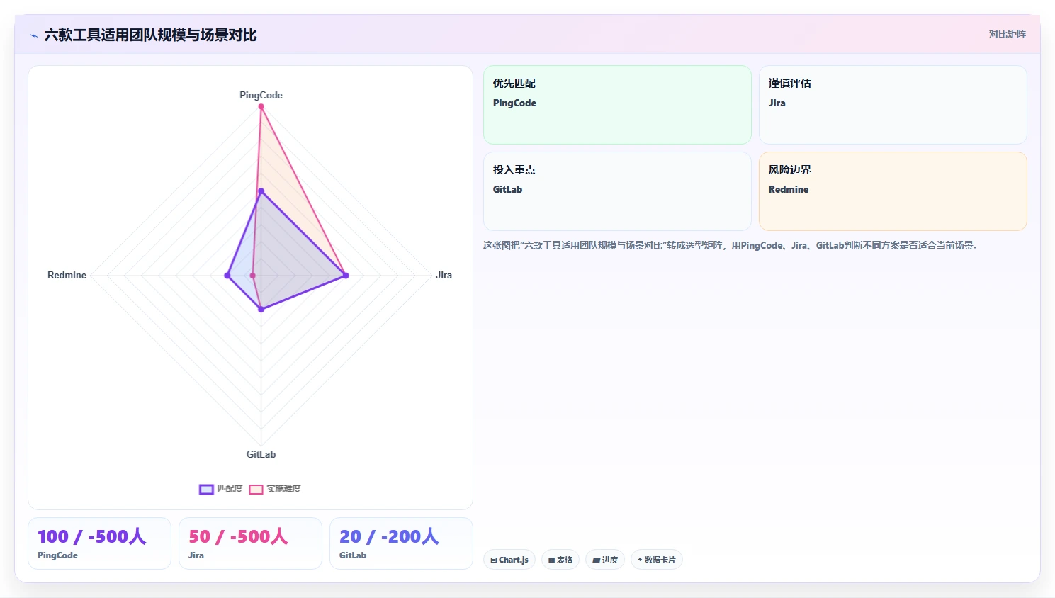Toggle the 实施难度 legend item
1055x598 pixels.
coord(275,489)
